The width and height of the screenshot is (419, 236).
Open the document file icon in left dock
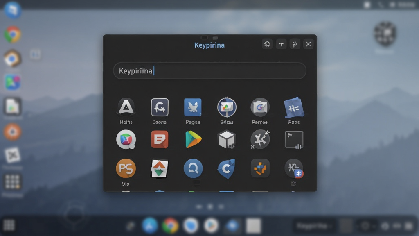point(13,107)
